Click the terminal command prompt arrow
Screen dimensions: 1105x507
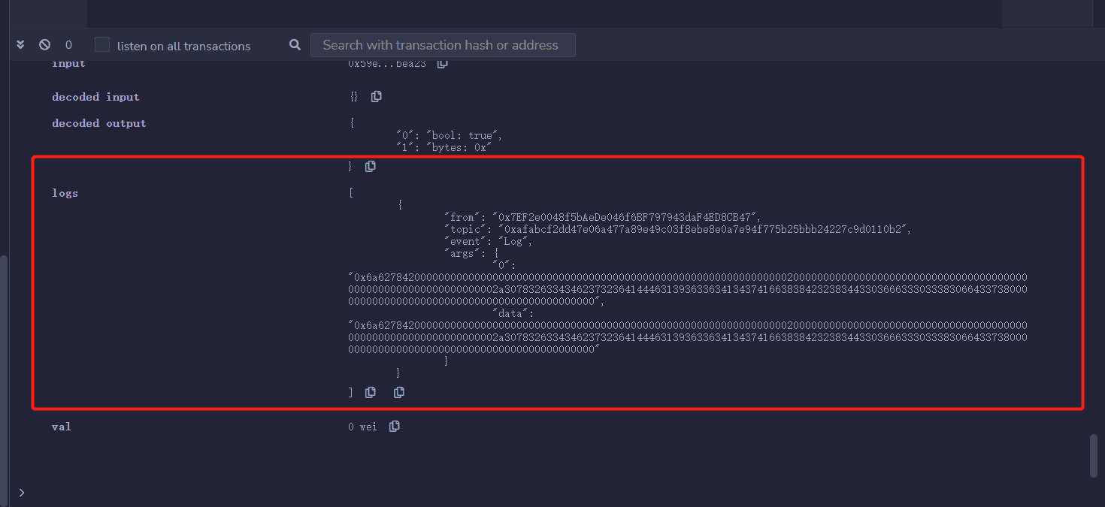pyautogui.click(x=22, y=493)
